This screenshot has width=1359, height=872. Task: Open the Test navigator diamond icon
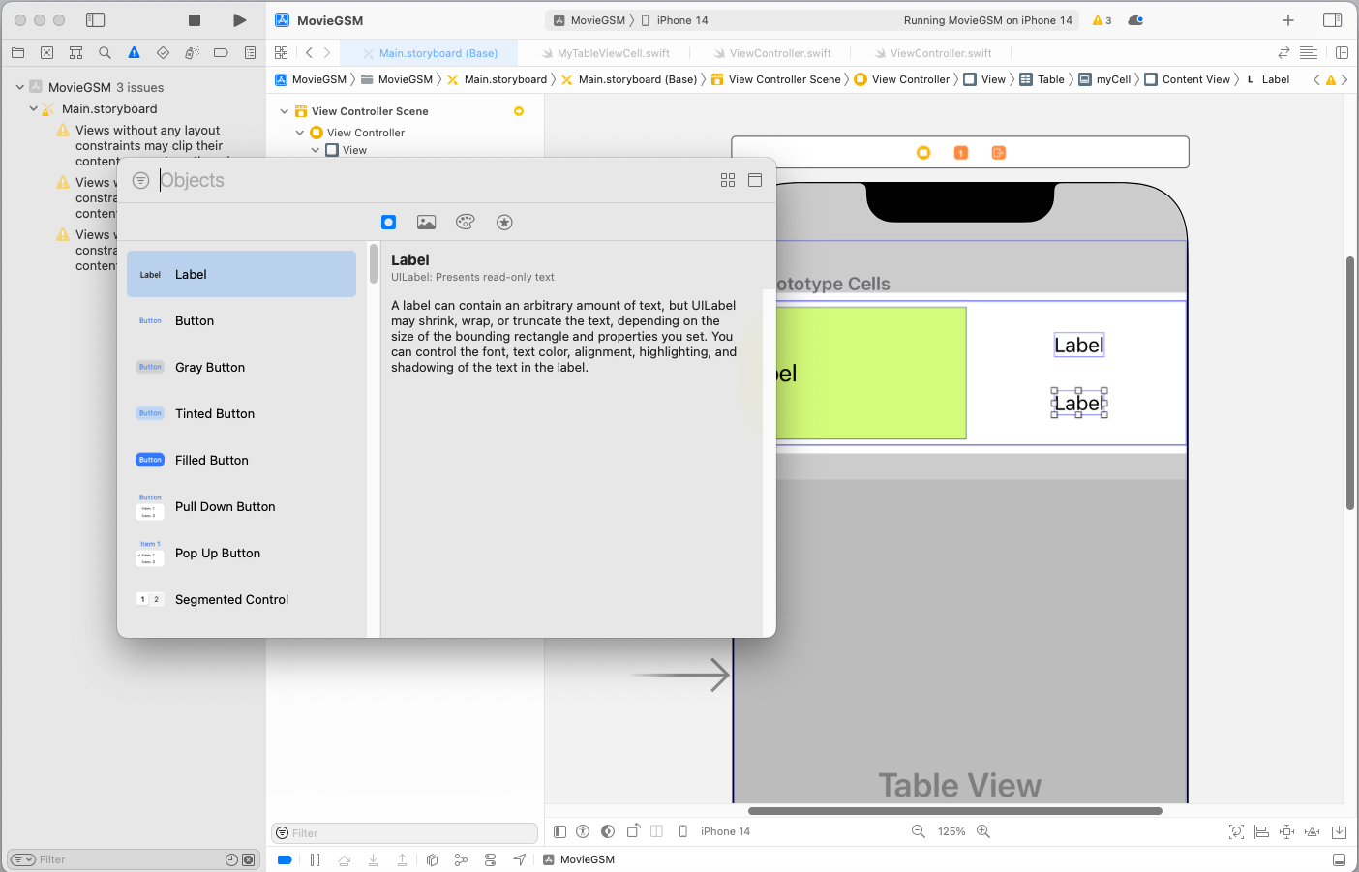point(163,53)
